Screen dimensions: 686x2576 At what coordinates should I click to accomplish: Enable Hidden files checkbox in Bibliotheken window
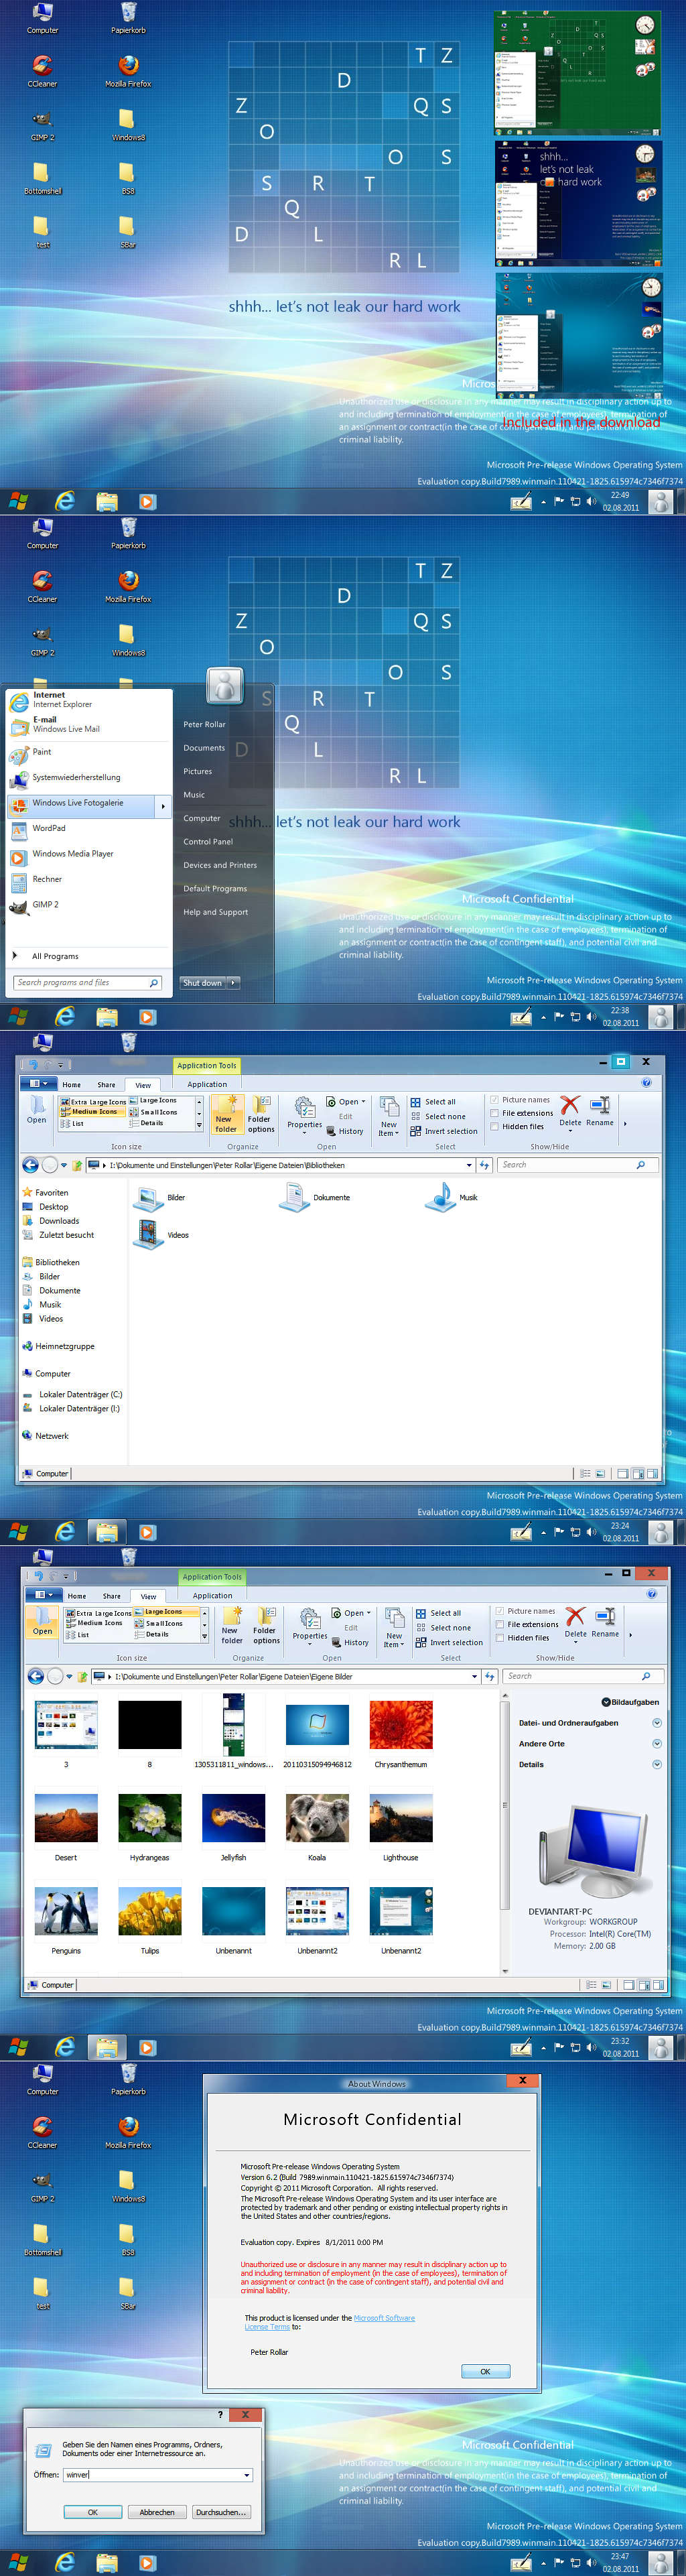(x=494, y=1126)
